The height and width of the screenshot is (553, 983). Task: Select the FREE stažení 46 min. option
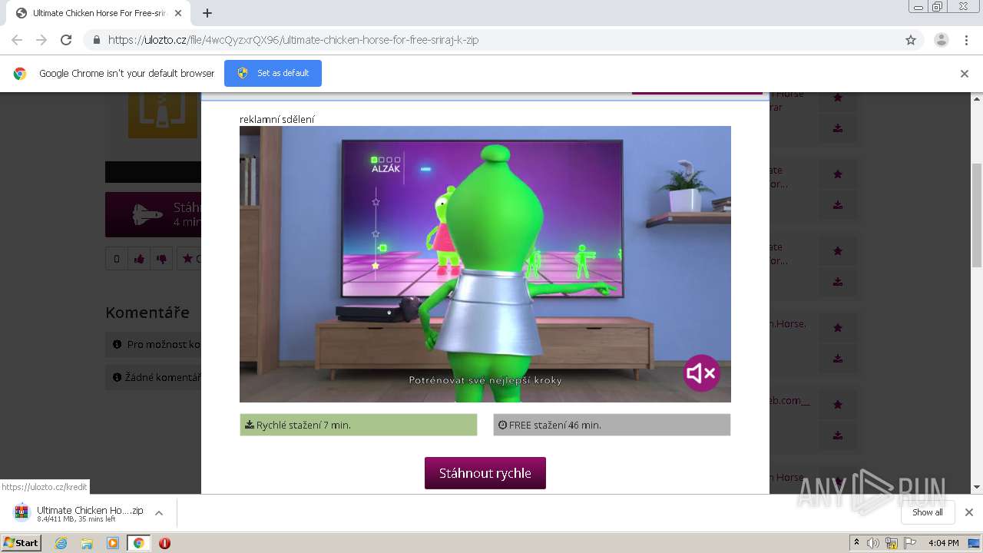[x=612, y=425]
